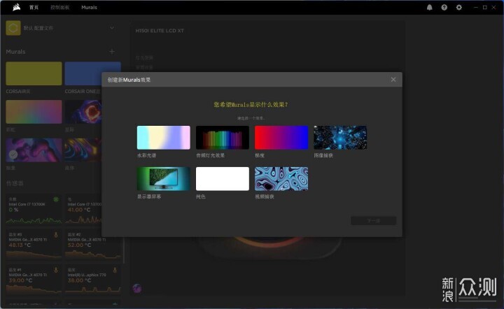Click the 图像捕获 label text
The image size is (504, 309).
point(323,155)
